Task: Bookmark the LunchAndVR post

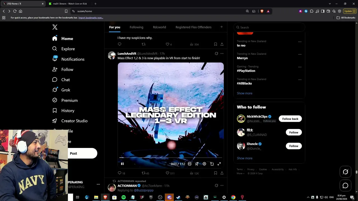Action: pyautogui.click(x=215, y=173)
